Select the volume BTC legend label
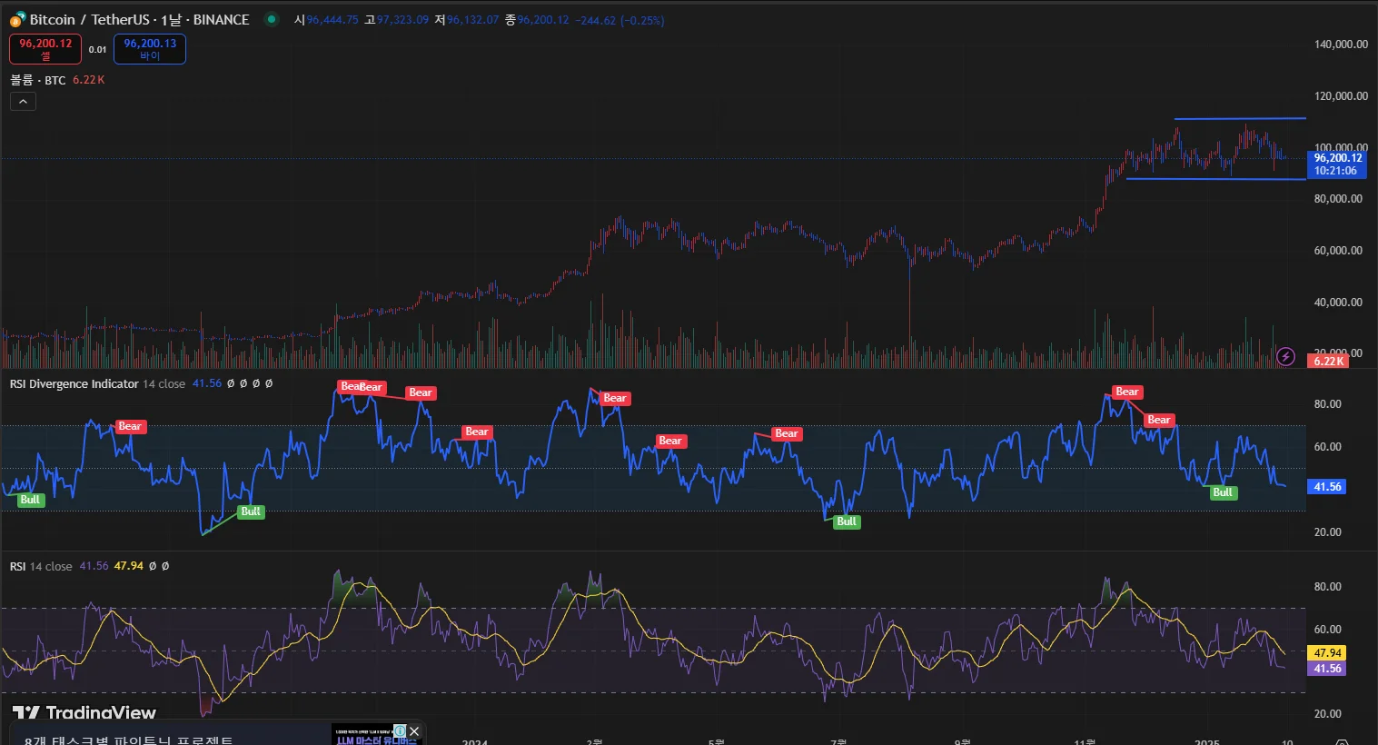The image size is (1378, 745). pyautogui.click(x=37, y=80)
